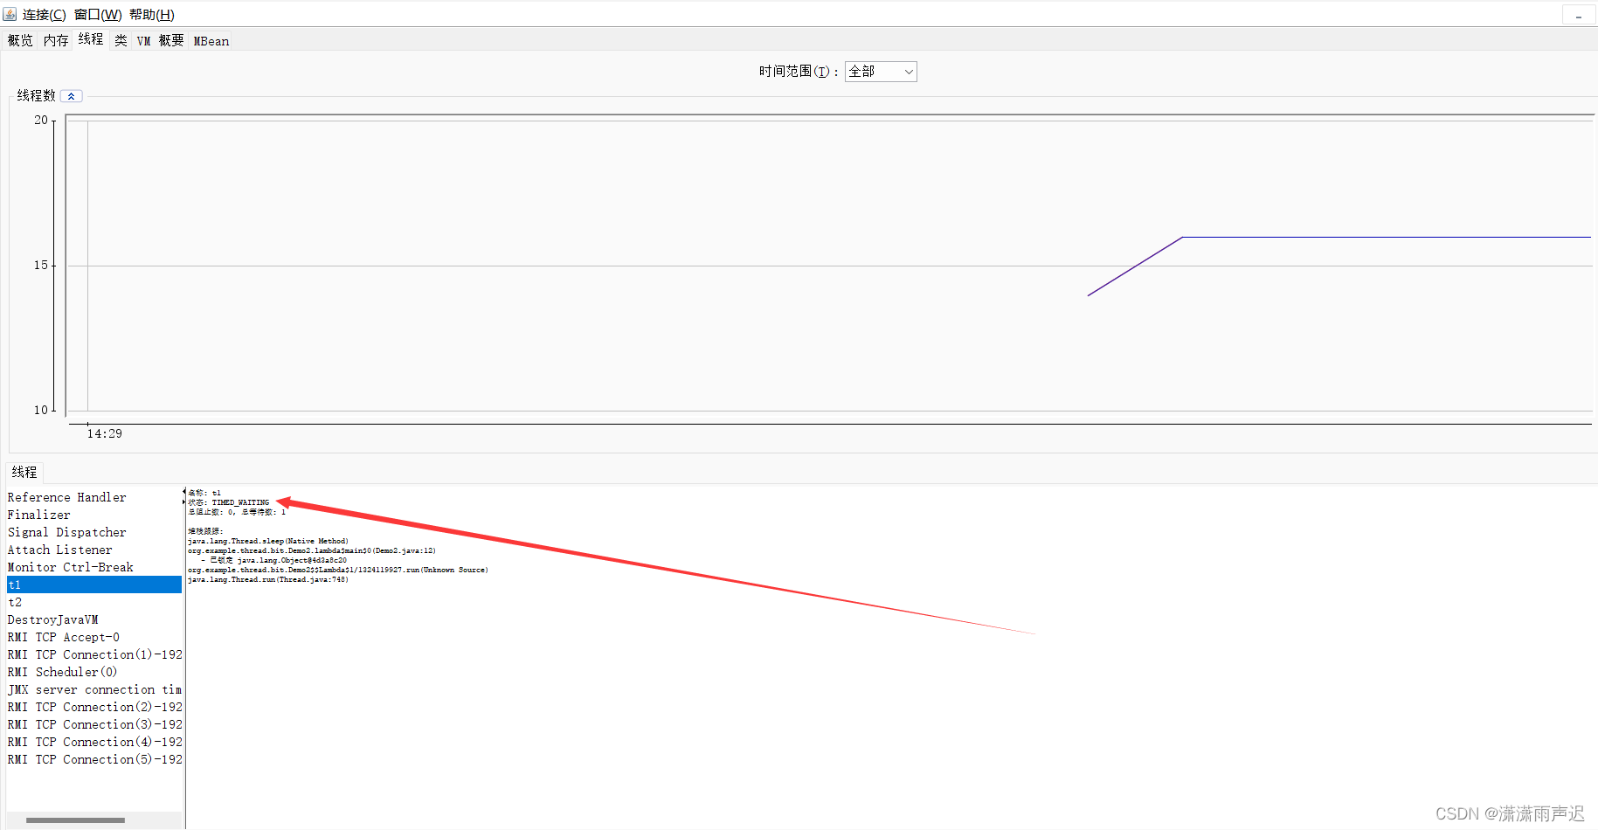The height and width of the screenshot is (830, 1598).
Task: Select the 线程 tab at top
Action: pos(91,39)
